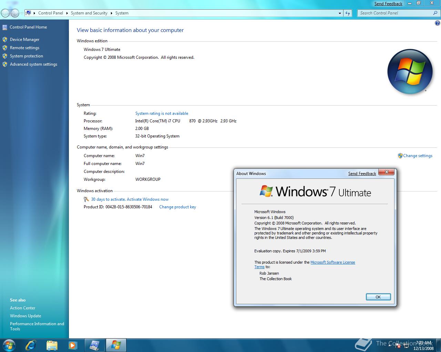Click the Remote settings shield icon

(x=5, y=48)
